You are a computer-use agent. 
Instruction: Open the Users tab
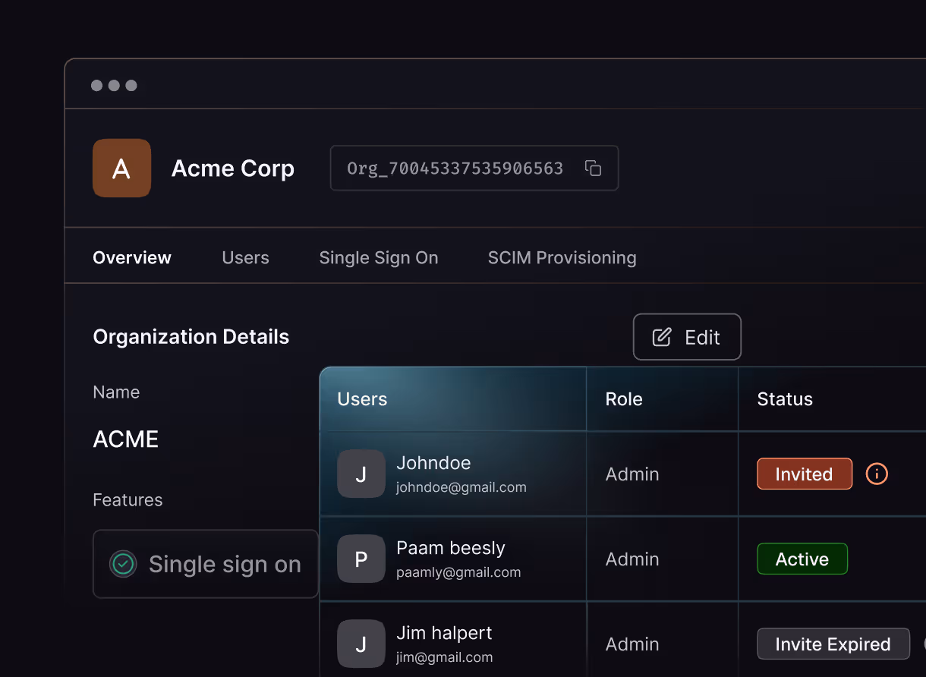[x=245, y=258]
